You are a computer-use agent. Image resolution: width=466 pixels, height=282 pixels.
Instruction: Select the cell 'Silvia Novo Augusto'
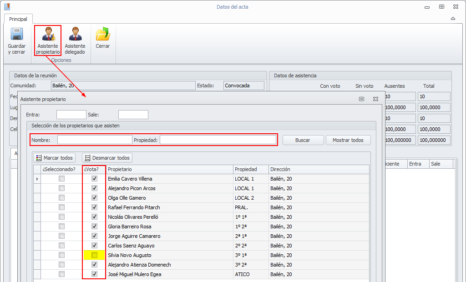[x=169, y=255]
